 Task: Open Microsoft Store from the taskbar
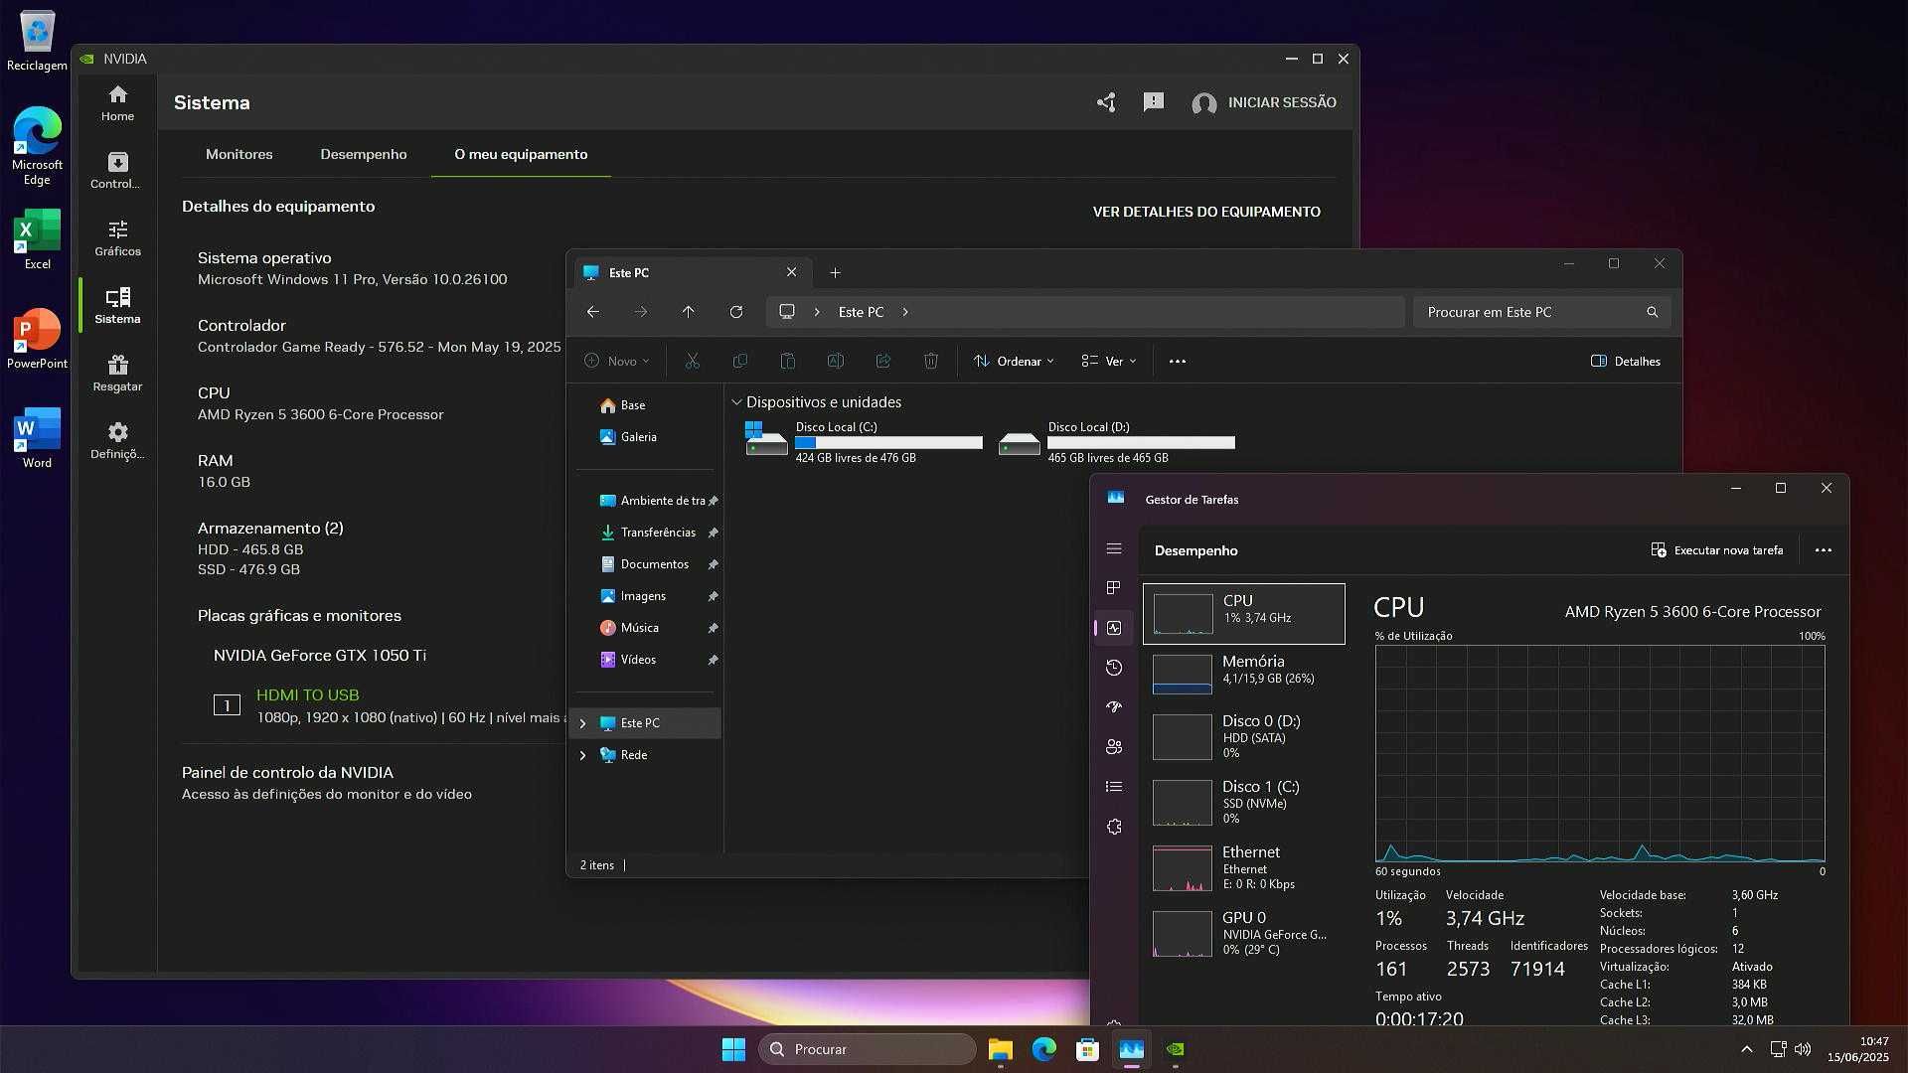(x=1087, y=1049)
